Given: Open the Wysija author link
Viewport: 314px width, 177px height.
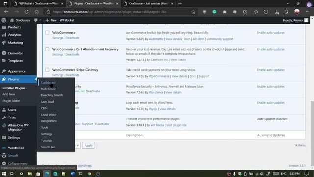Looking at the screenshot, I should pos(153,109).
